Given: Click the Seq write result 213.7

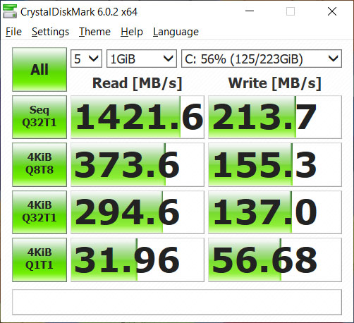Looking at the screenshot, I should [x=275, y=117].
